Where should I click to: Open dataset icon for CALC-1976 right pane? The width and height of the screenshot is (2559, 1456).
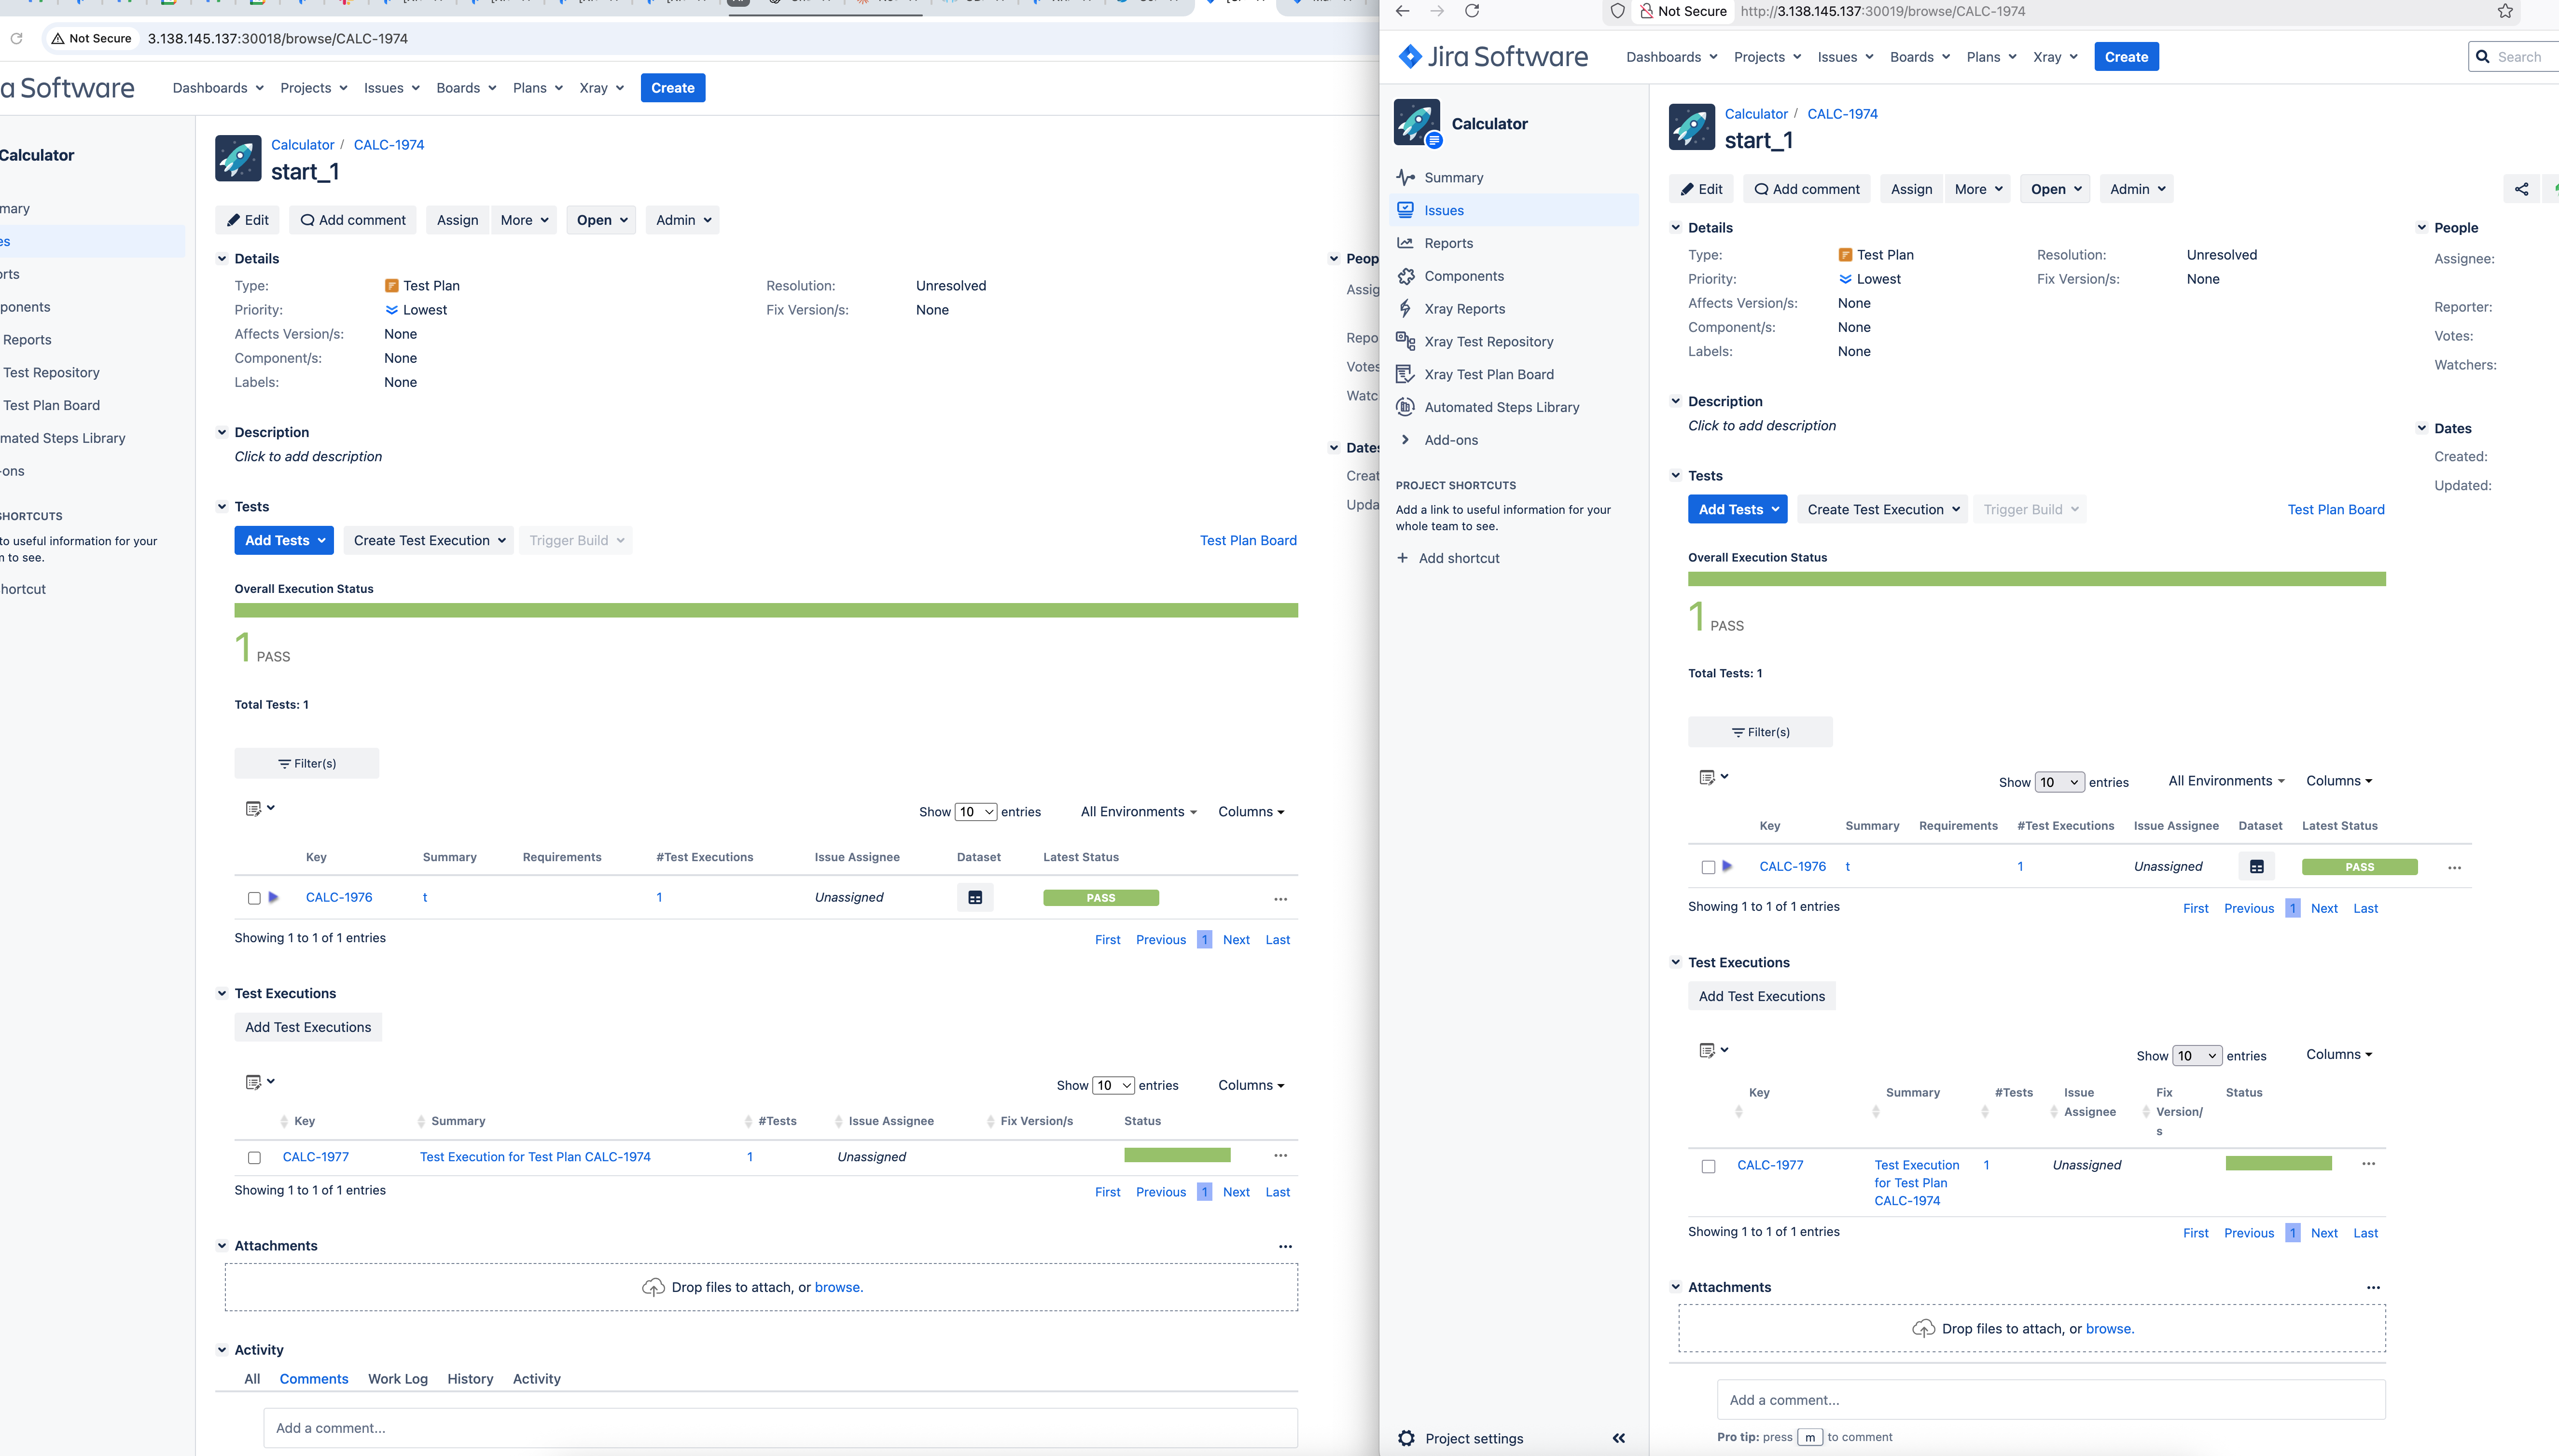[x=2256, y=867]
